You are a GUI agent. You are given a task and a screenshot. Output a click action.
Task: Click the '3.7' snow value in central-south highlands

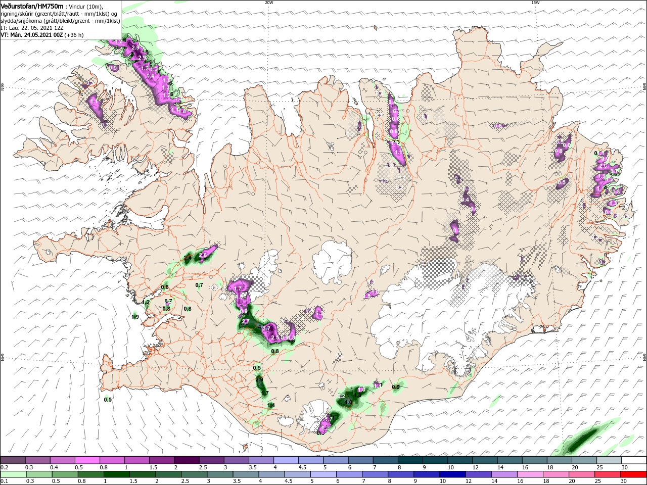click(x=267, y=328)
